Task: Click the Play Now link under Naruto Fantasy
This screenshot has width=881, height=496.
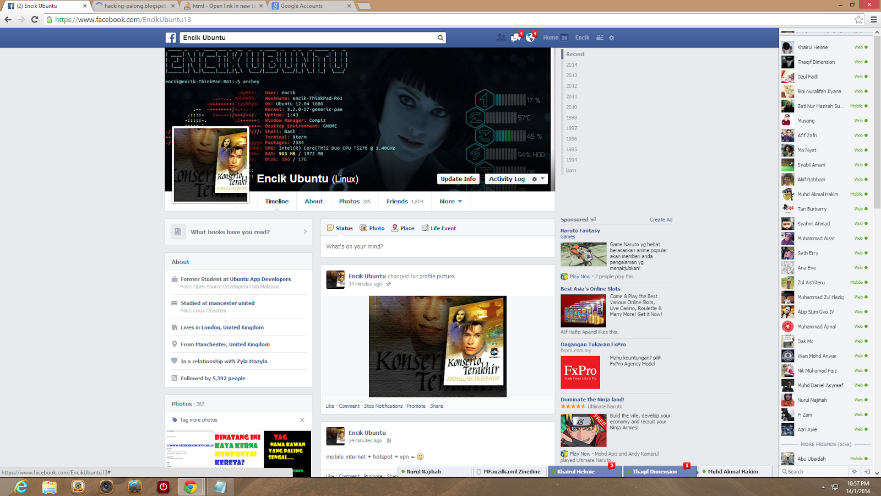Action: tap(580, 277)
